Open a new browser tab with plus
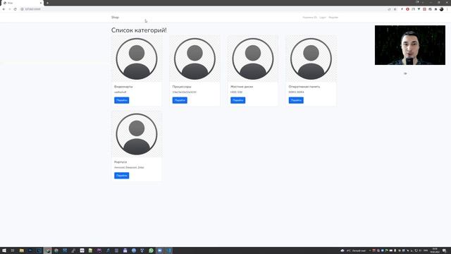The image size is (451, 254). (47, 3)
